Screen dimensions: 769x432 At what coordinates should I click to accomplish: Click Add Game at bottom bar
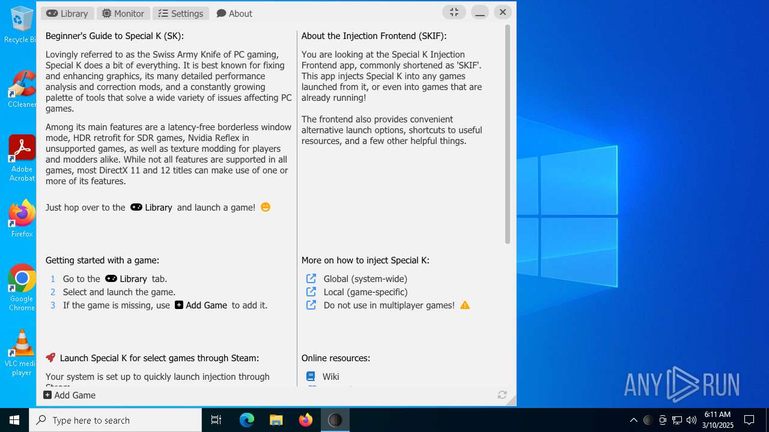tap(70, 395)
